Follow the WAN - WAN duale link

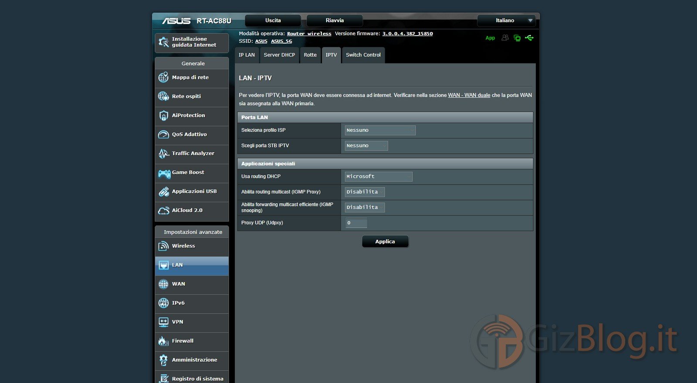[x=469, y=95]
